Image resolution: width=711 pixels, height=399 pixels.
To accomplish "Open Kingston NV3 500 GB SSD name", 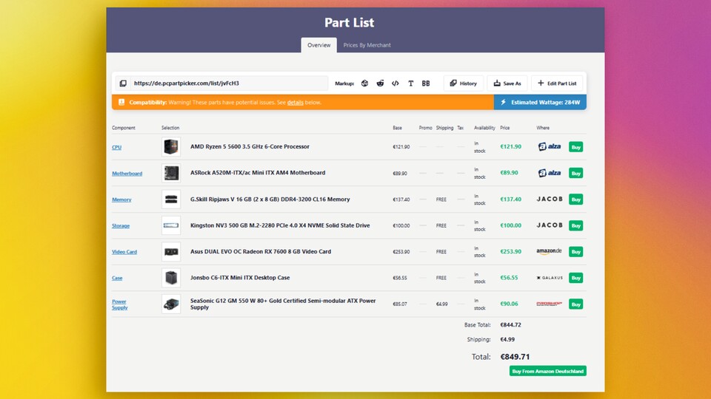I will [280, 225].
